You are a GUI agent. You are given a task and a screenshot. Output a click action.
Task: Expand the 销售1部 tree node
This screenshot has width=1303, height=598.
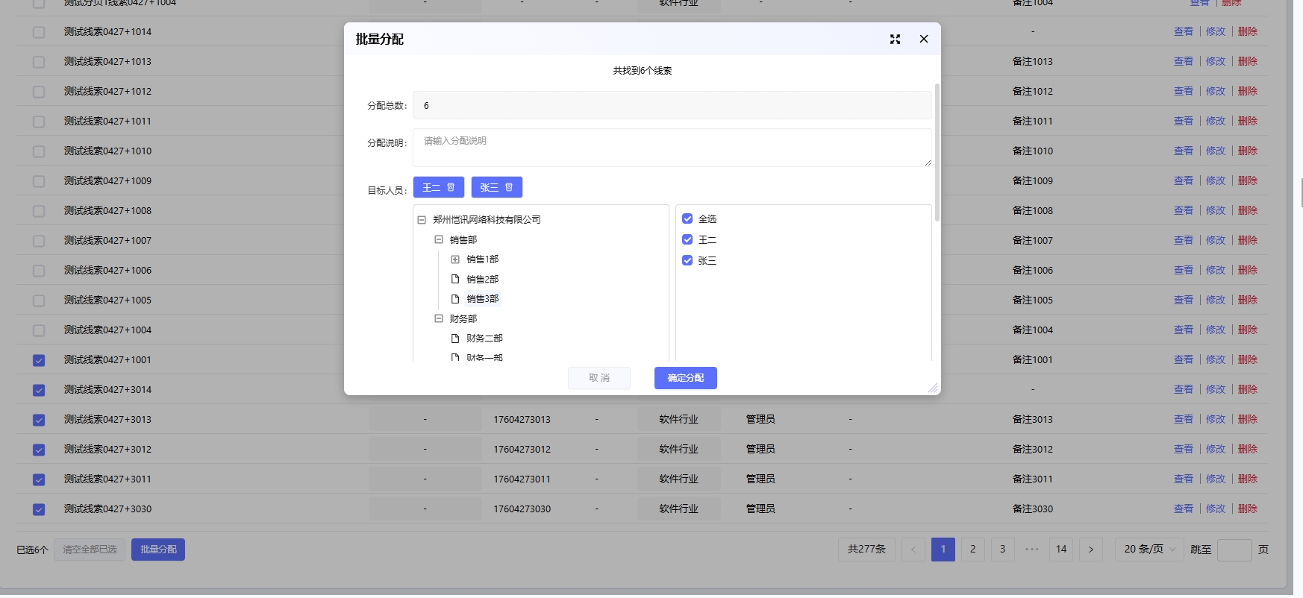[x=455, y=259]
